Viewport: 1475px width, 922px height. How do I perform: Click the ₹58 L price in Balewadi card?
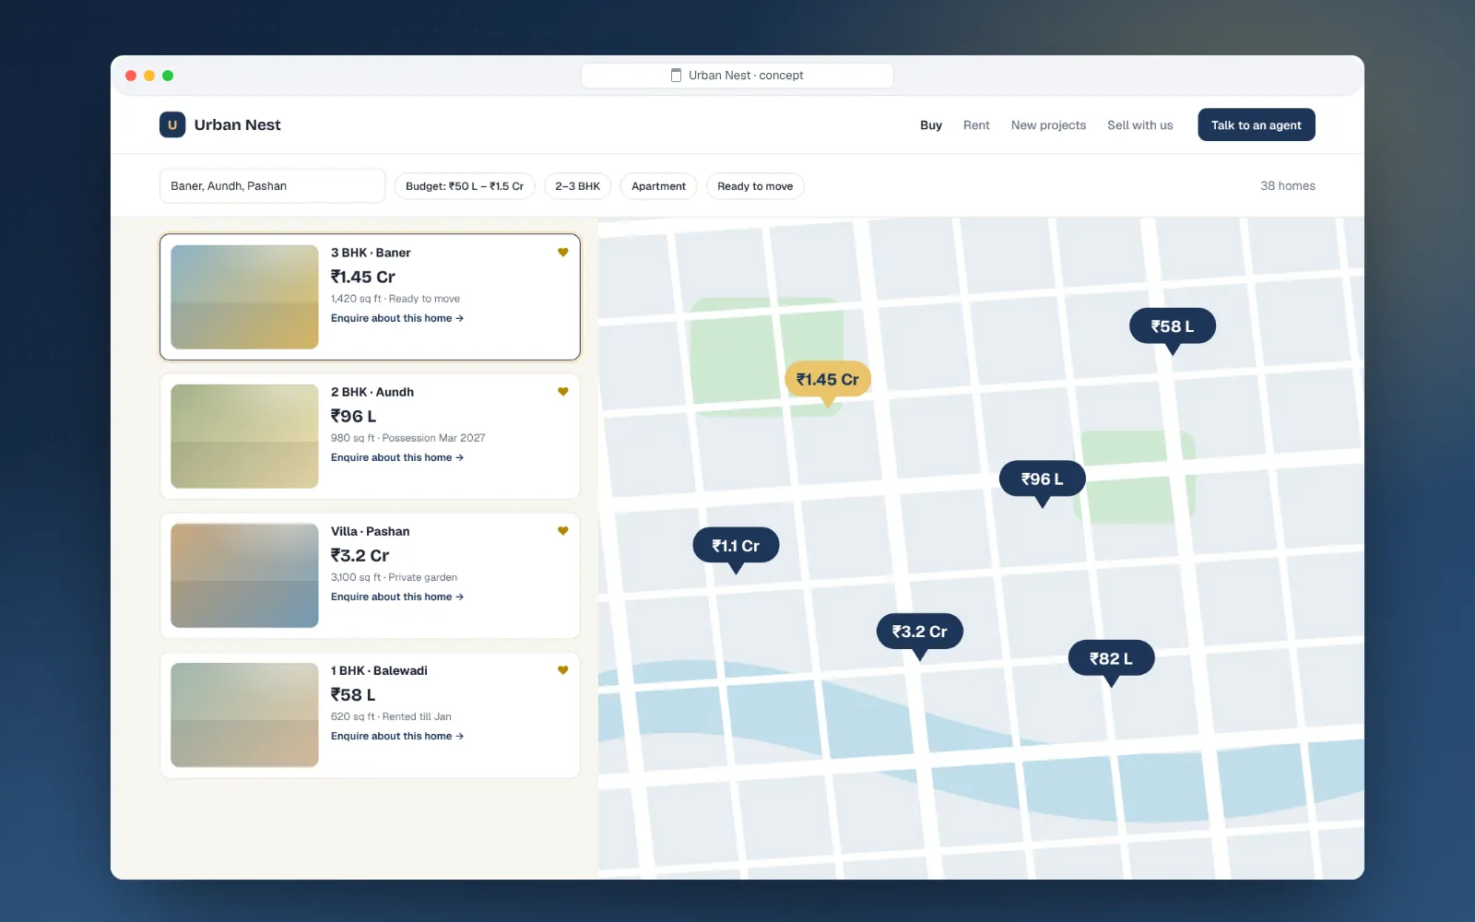353,694
